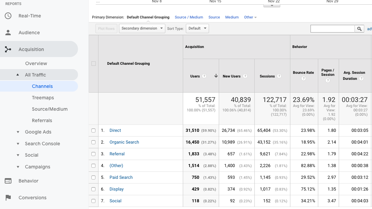Open the Other primary dimension dropdown
This screenshot has height=209, width=372.
coord(250,17)
